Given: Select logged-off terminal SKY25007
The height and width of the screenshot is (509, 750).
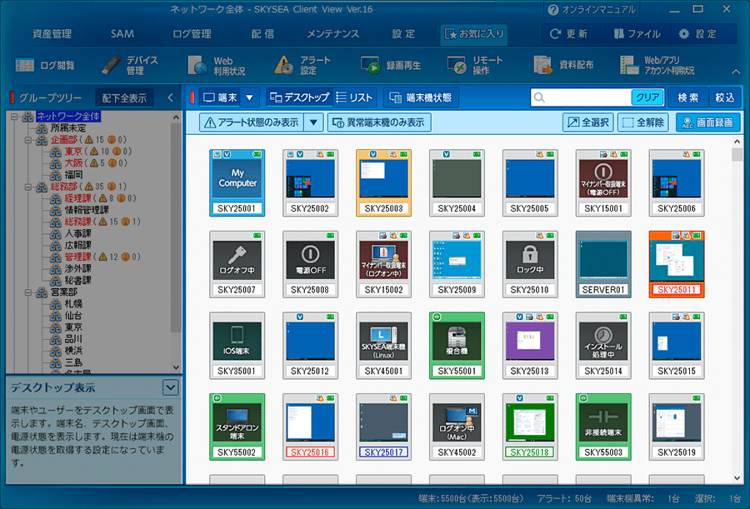Looking at the screenshot, I should (237, 264).
